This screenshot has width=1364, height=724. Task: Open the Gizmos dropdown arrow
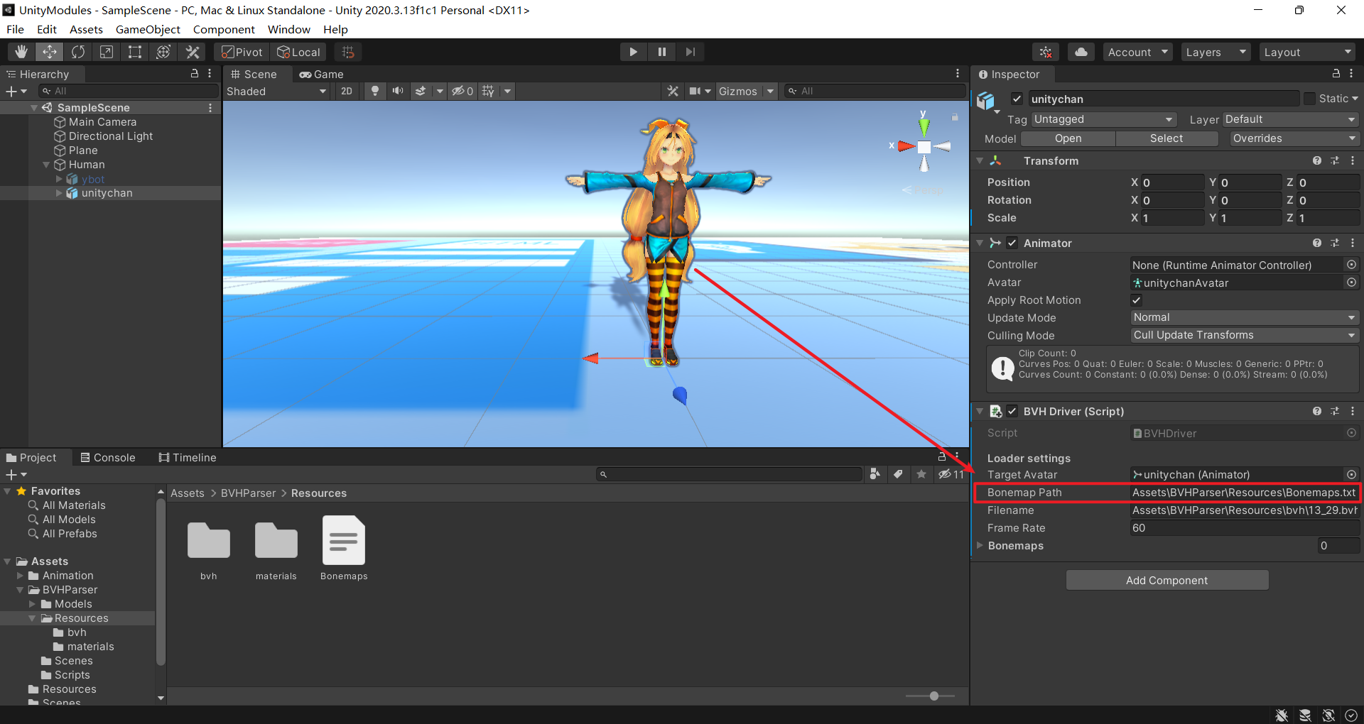point(770,91)
